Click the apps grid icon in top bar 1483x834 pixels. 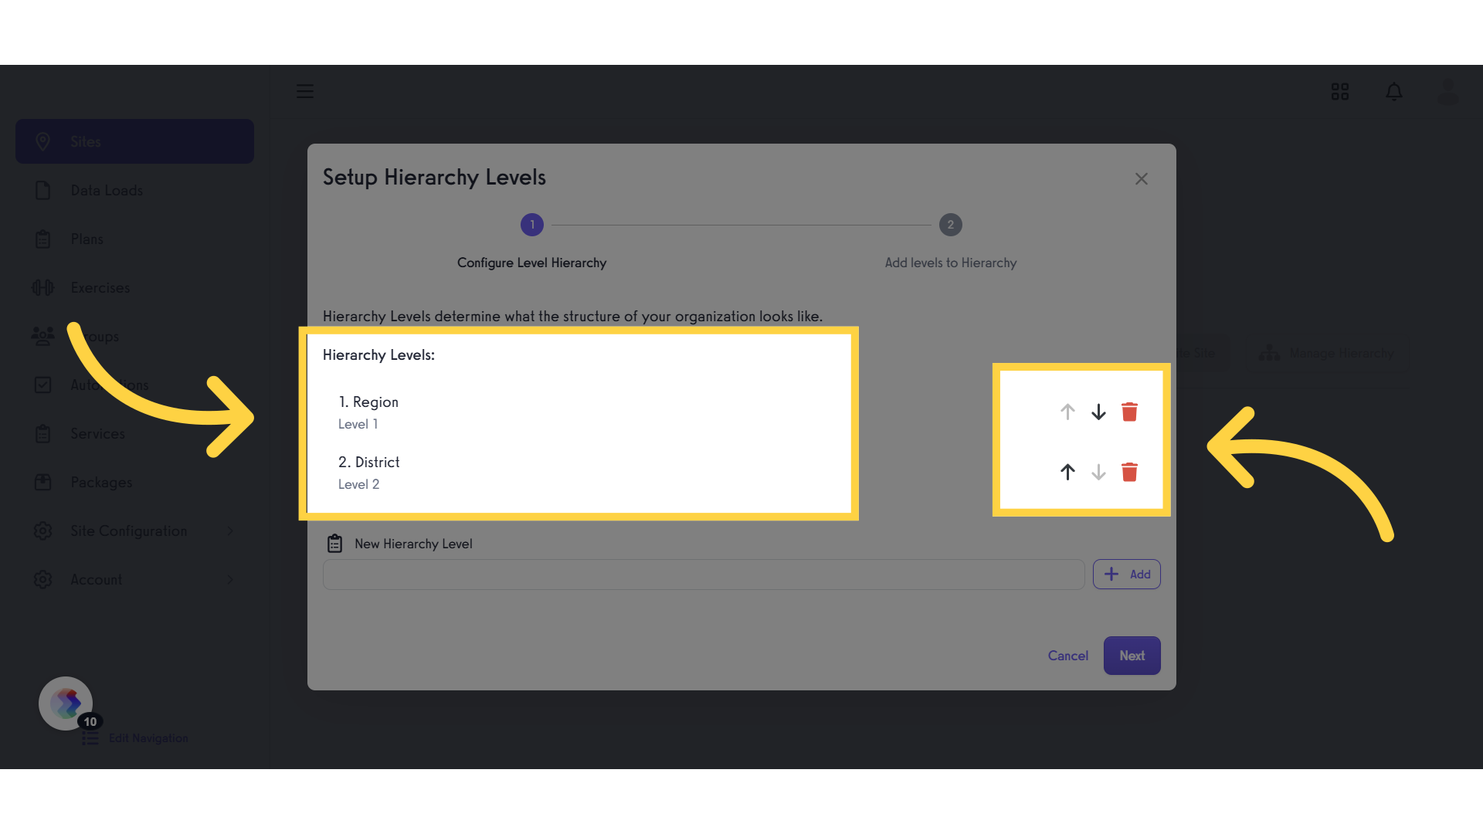coord(1340,91)
